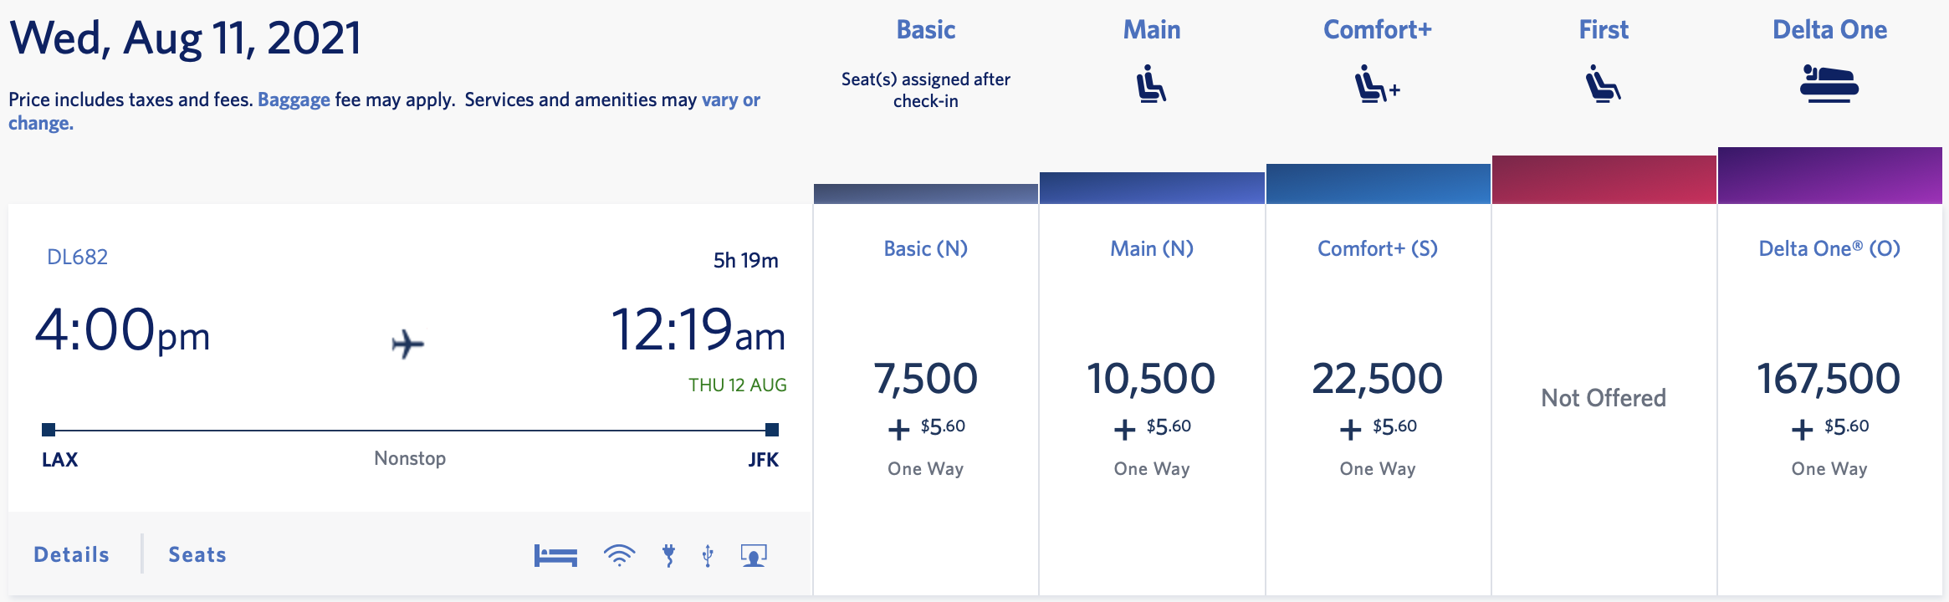Expand the Seats view for DL682
This screenshot has height=602, width=1949.
tap(197, 554)
